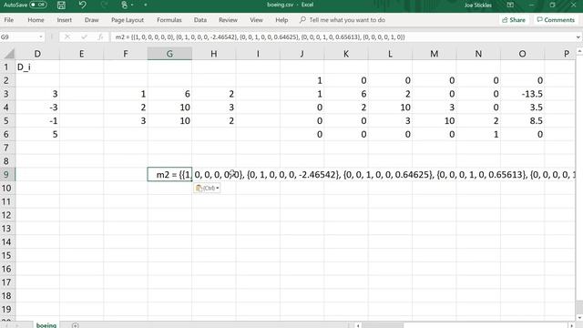Click the Joe Stickles account name

coord(477,5)
